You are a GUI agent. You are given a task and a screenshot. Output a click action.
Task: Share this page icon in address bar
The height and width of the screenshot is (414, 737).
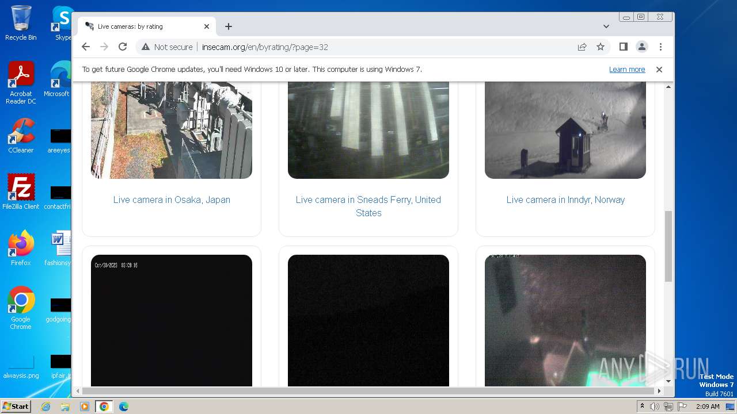(x=582, y=47)
